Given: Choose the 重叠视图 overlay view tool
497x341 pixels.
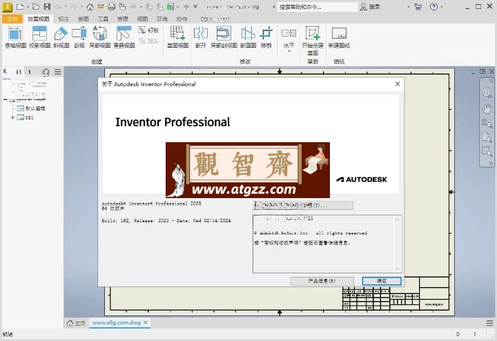Looking at the screenshot, I should pos(124,37).
